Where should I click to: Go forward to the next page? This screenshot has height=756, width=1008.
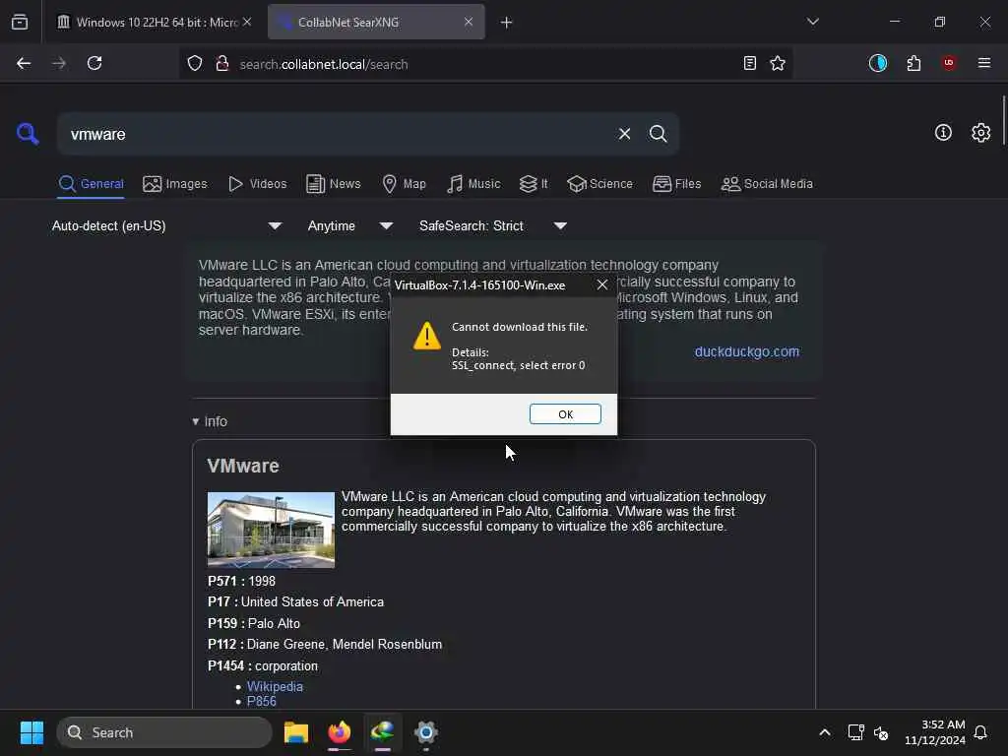[59, 63]
